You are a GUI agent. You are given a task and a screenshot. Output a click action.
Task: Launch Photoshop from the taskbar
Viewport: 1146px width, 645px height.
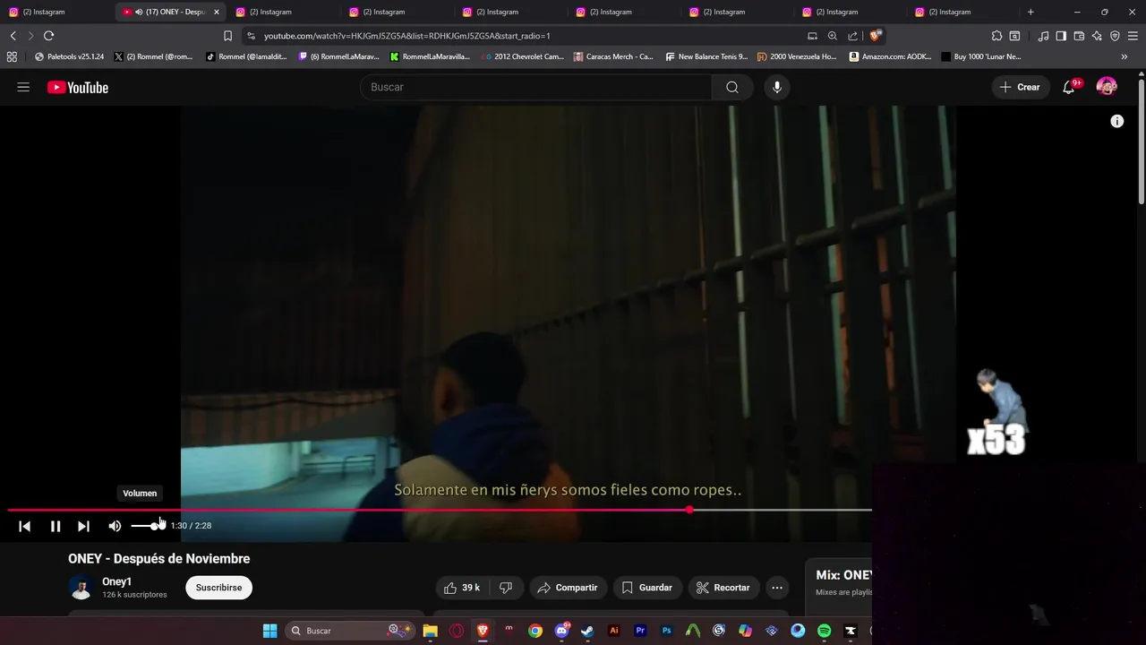pyautogui.click(x=666, y=631)
